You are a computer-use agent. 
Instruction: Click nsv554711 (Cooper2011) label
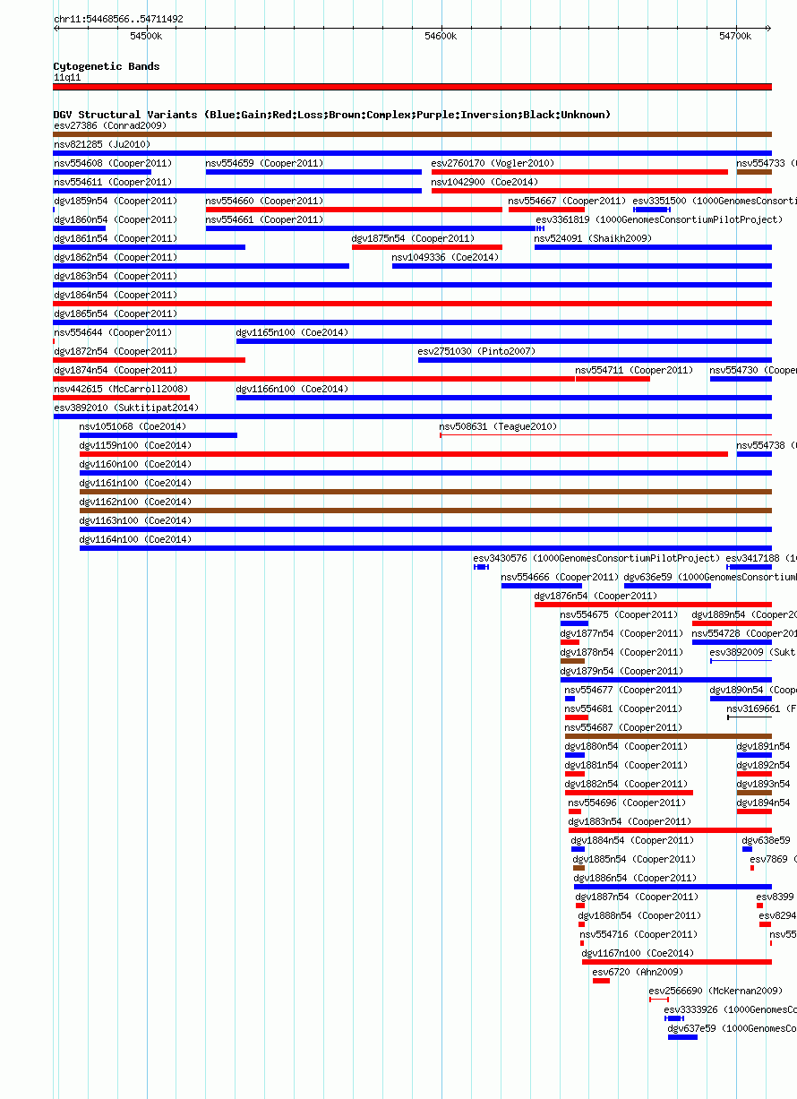(x=635, y=370)
